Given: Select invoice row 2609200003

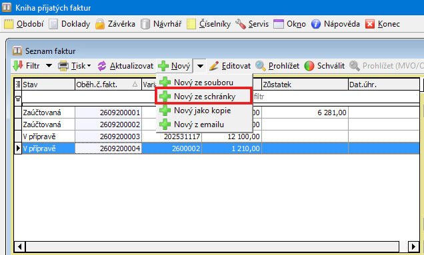Looking at the screenshot, I should point(217,136).
